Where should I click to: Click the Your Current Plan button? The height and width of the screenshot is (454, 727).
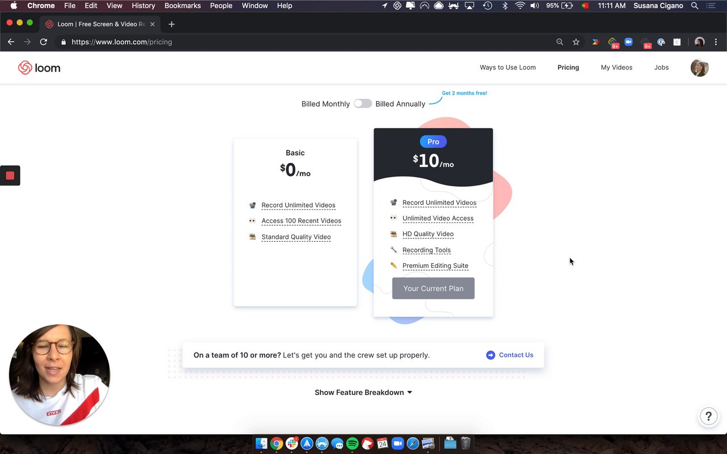[x=433, y=288]
